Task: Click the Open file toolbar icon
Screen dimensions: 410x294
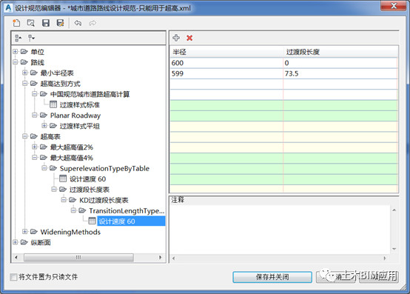Action: click(31, 23)
